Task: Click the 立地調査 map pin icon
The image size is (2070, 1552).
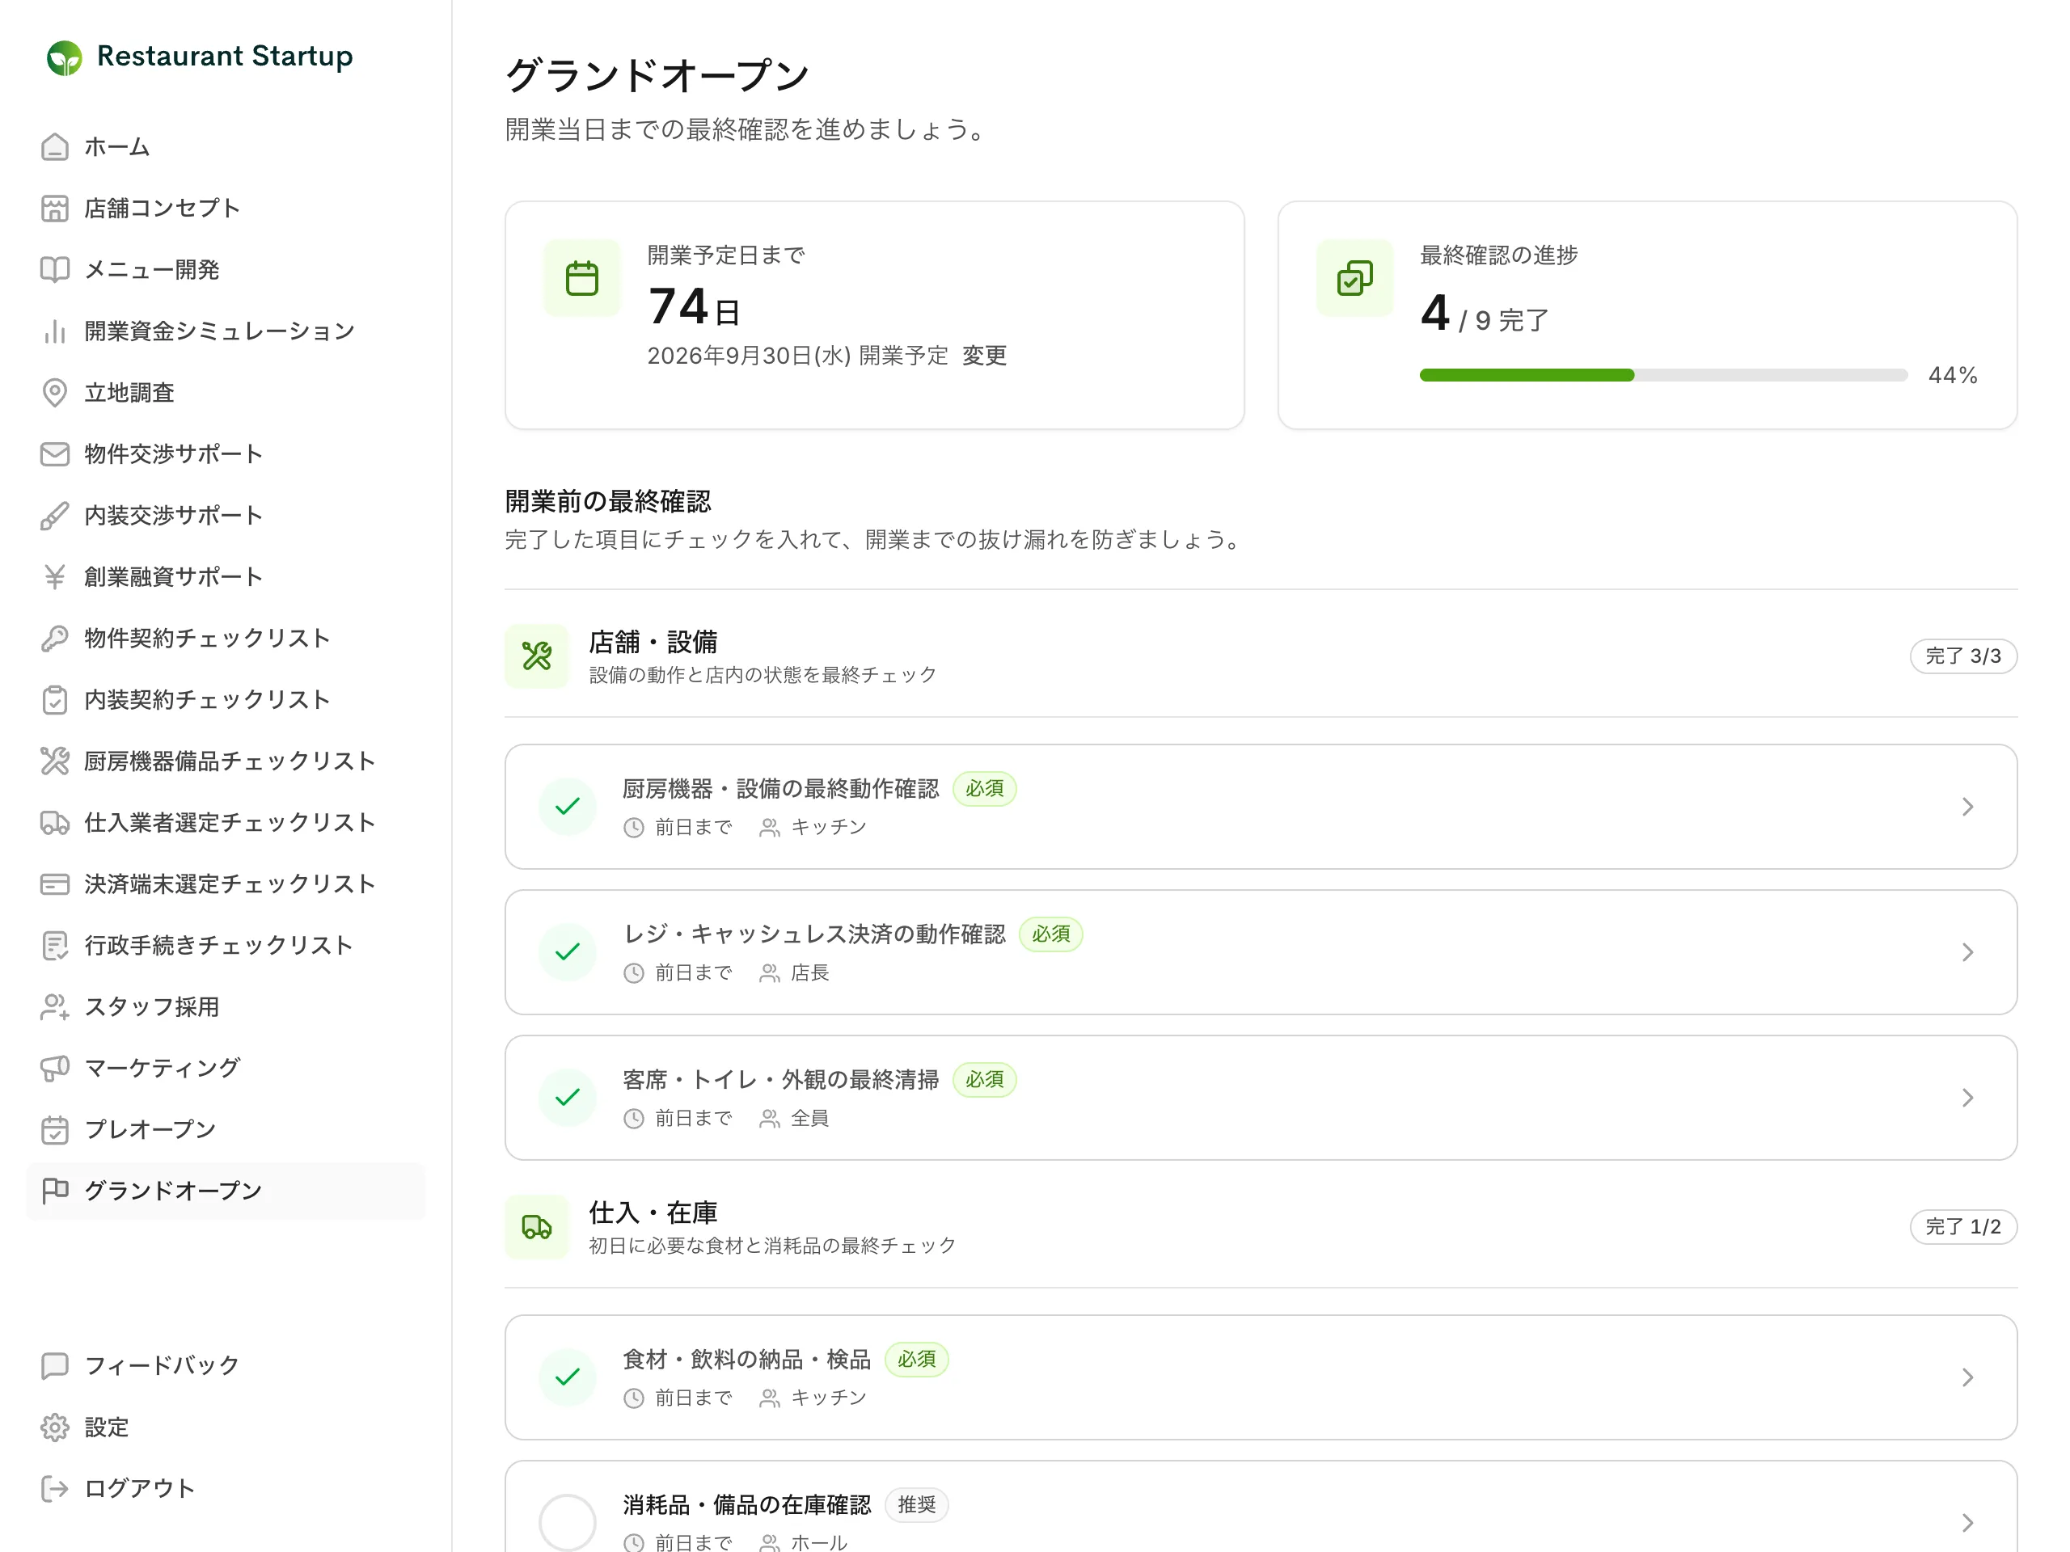Action: (54, 393)
